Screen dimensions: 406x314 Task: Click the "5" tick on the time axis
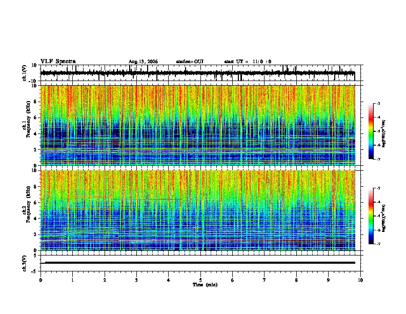pyautogui.click(x=200, y=280)
